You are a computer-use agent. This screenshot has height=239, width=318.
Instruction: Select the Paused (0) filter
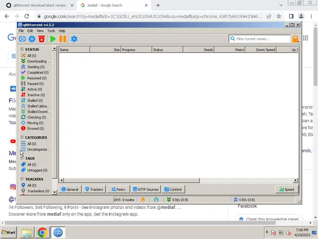32,84
